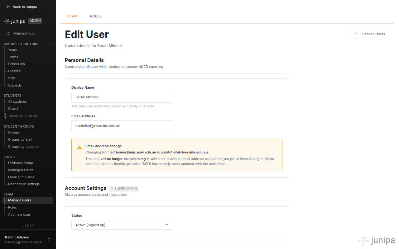The height and width of the screenshot is (249, 399).
Task: Collapse the STUDENTS section chevron
Action: point(50,96)
